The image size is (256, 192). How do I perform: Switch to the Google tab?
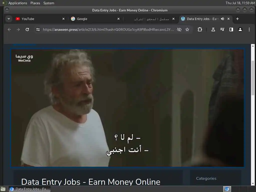95,19
